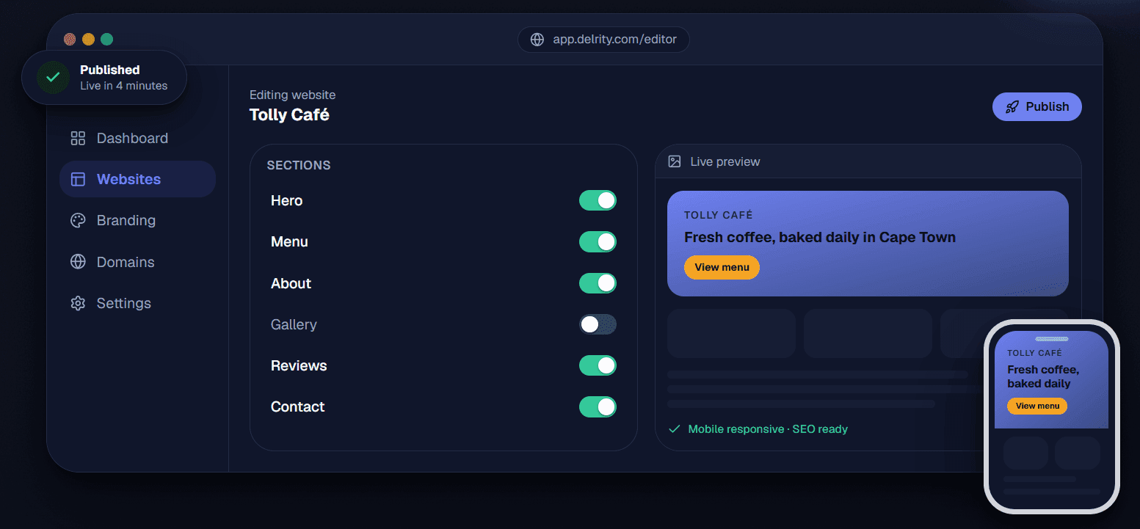The height and width of the screenshot is (529, 1140).
Task: Click the Gallery section label
Action: [294, 324]
